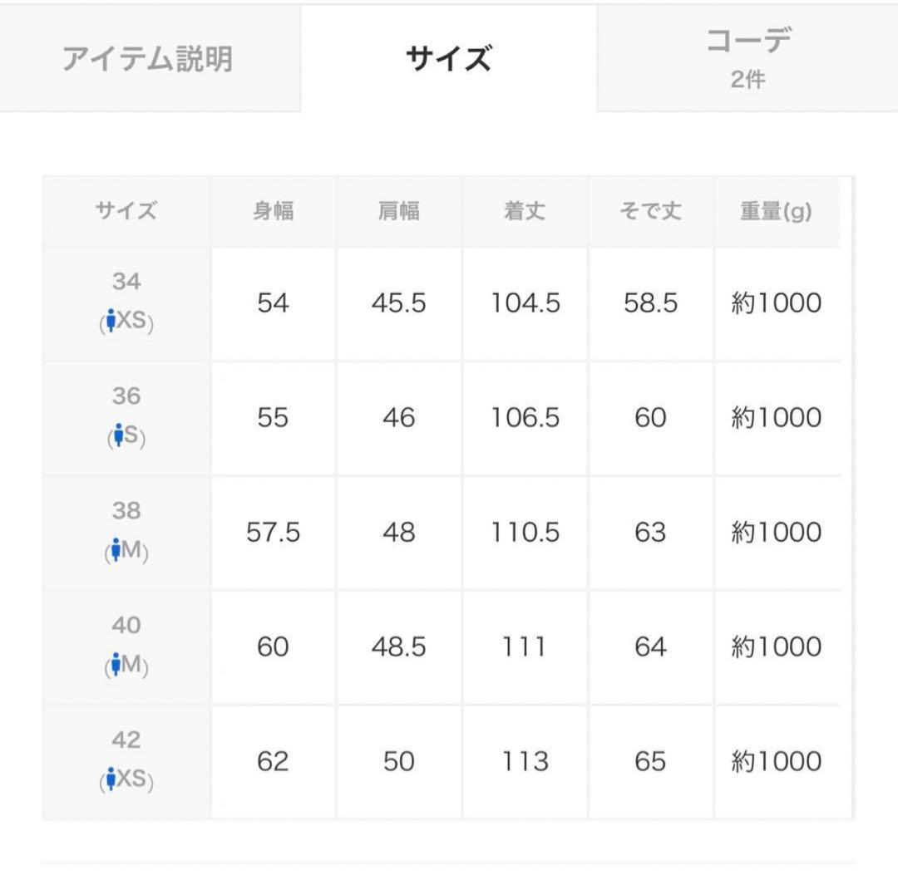898x875 pixels.
Task: Click the person icon beside M in row 38
Action: point(116,550)
